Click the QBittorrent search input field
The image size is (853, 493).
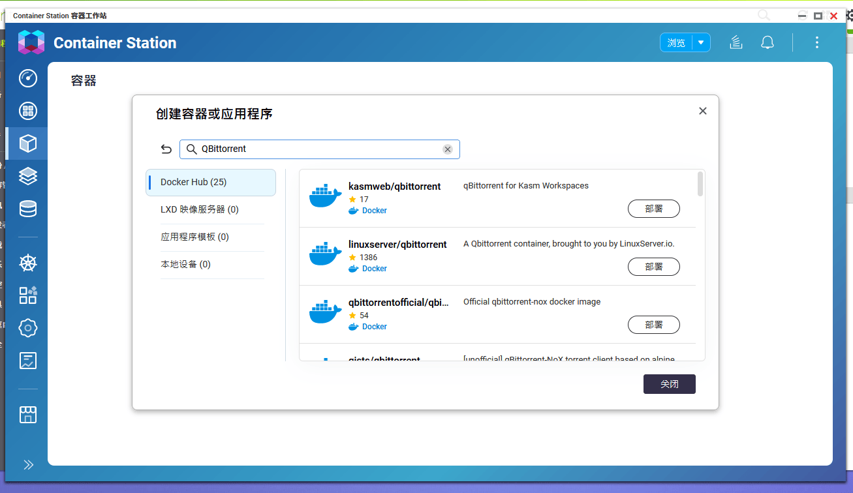point(320,149)
